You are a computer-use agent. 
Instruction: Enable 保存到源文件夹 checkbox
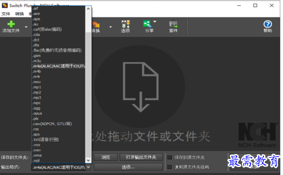click(169, 157)
